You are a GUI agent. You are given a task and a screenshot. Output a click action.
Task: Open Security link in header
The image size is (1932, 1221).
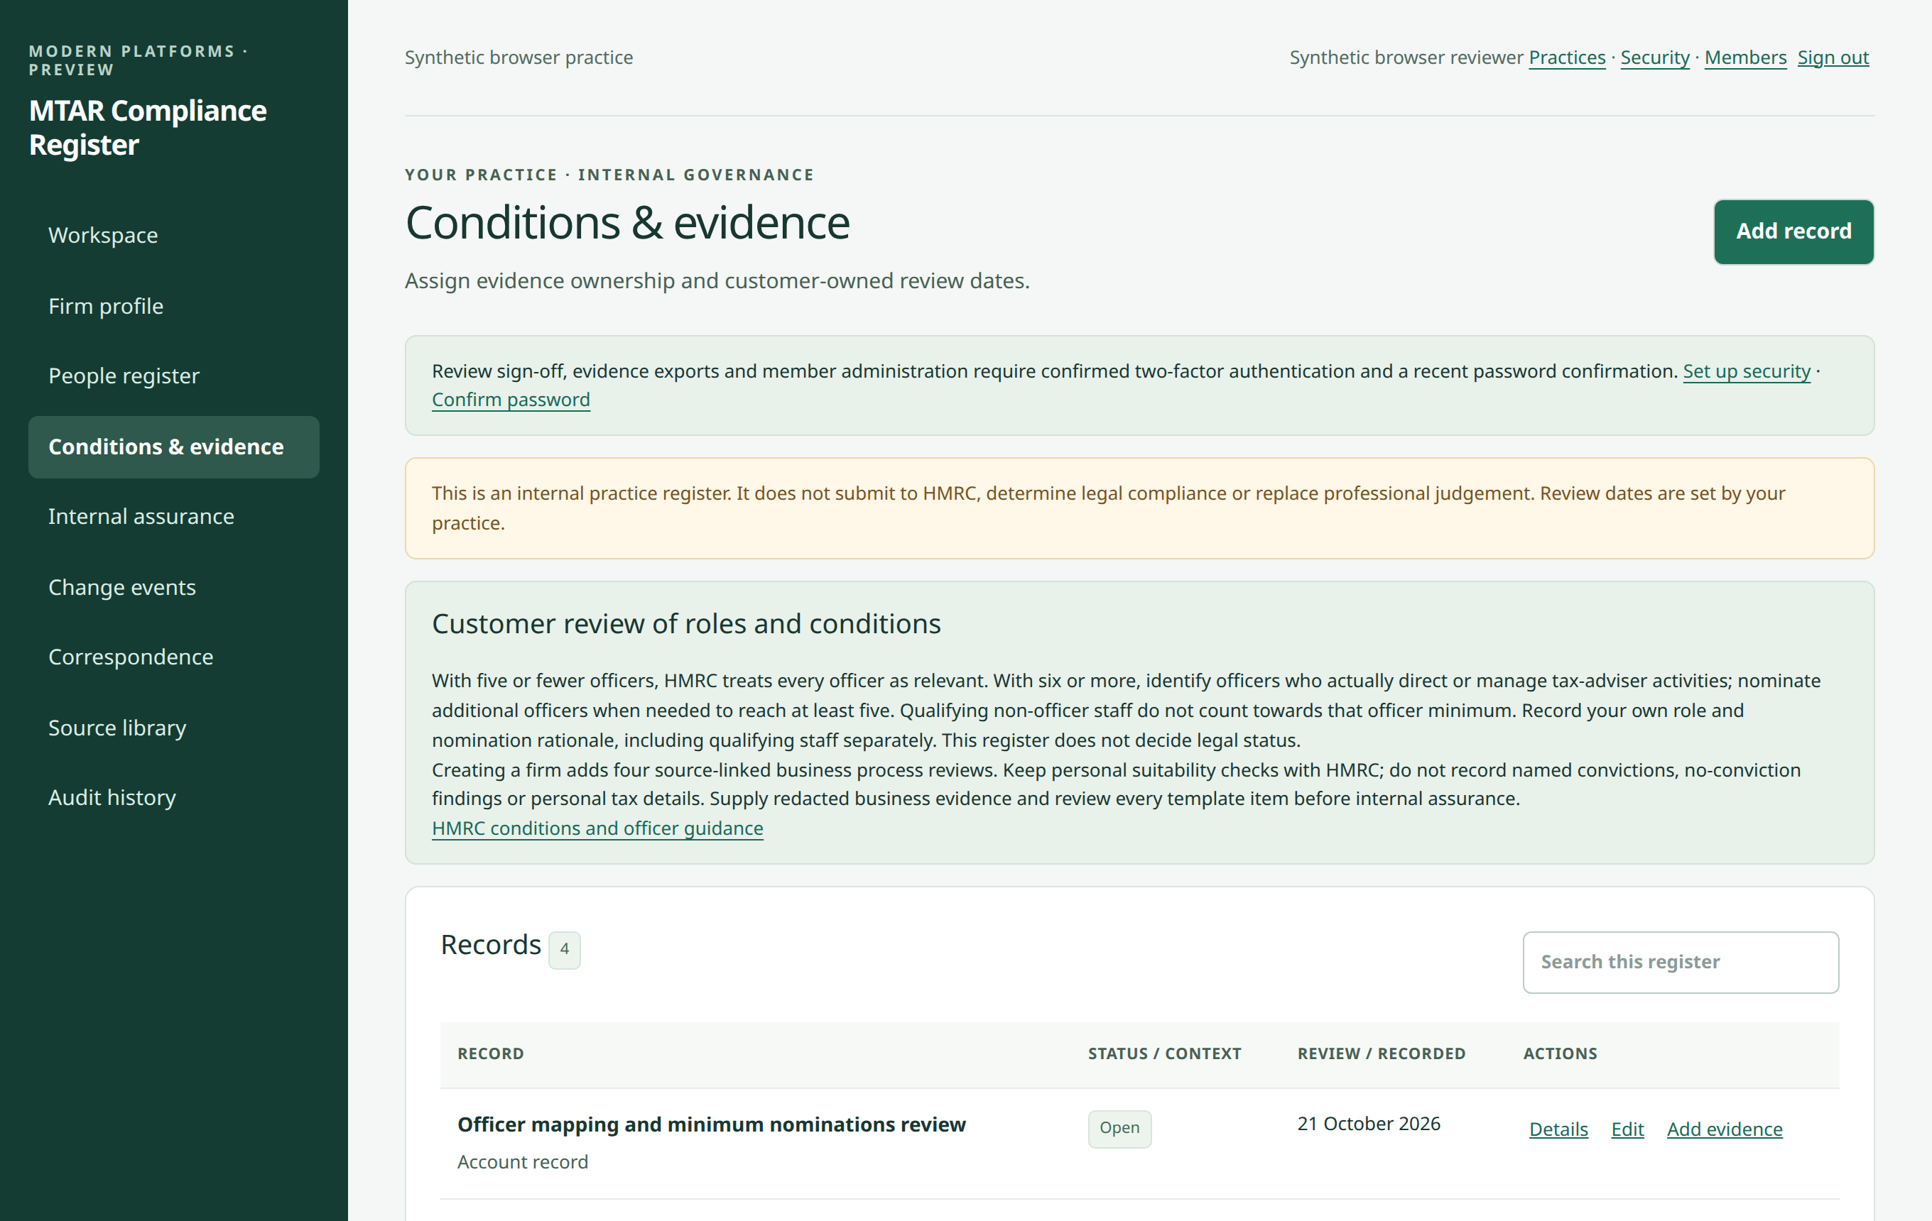[x=1654, y=58]
